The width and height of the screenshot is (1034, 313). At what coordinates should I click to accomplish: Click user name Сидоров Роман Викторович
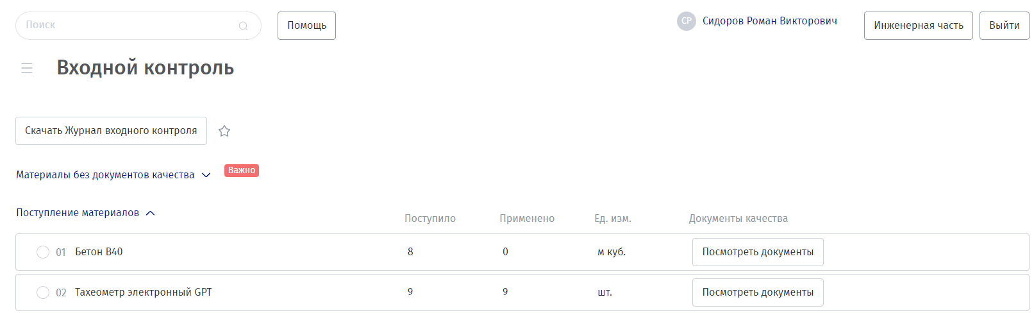pos(769,21)
